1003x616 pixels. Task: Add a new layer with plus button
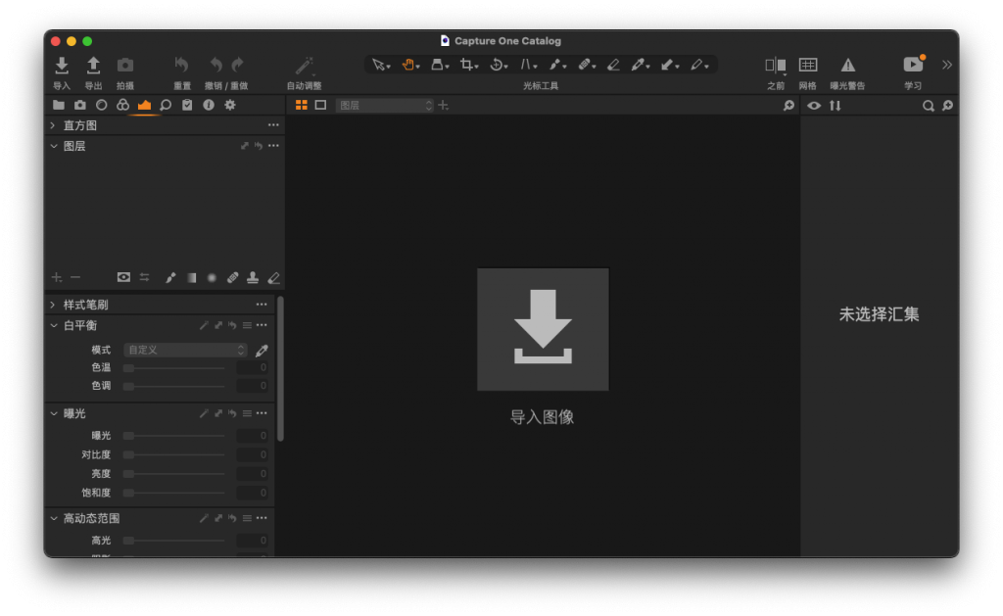pyautogui.click(x=56, y=277)
